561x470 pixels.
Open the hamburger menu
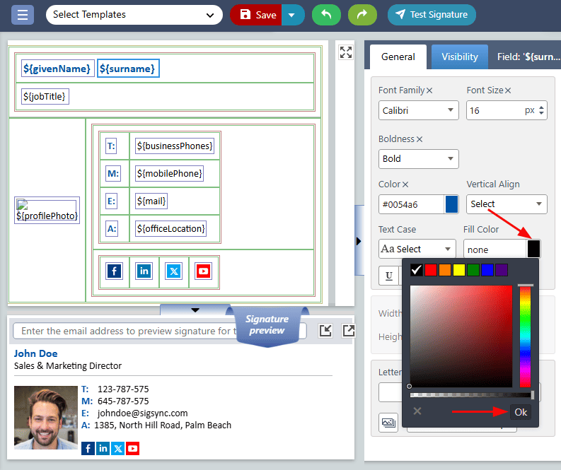(22, 15)
